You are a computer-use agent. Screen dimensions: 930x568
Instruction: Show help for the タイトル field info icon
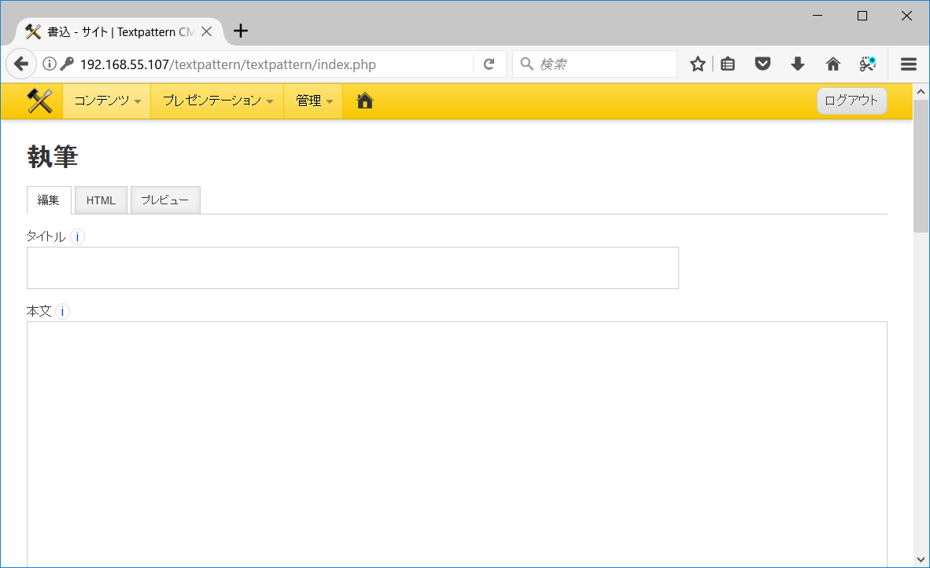tap(77, 236)
